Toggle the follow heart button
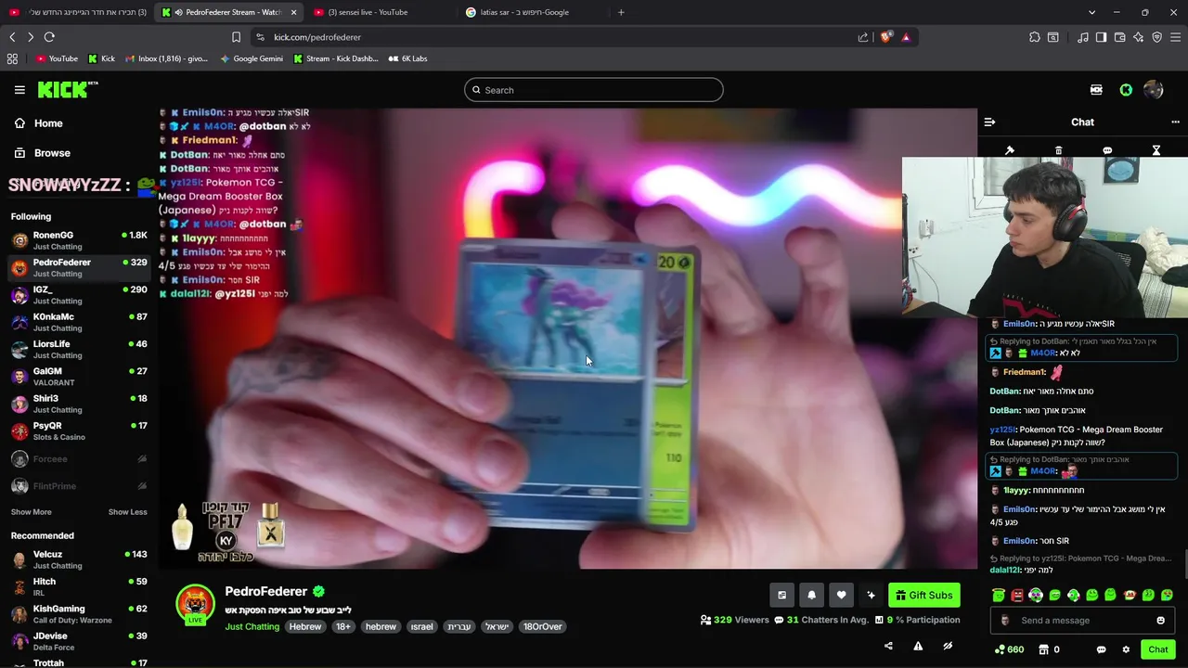 (x=841, y=596)
